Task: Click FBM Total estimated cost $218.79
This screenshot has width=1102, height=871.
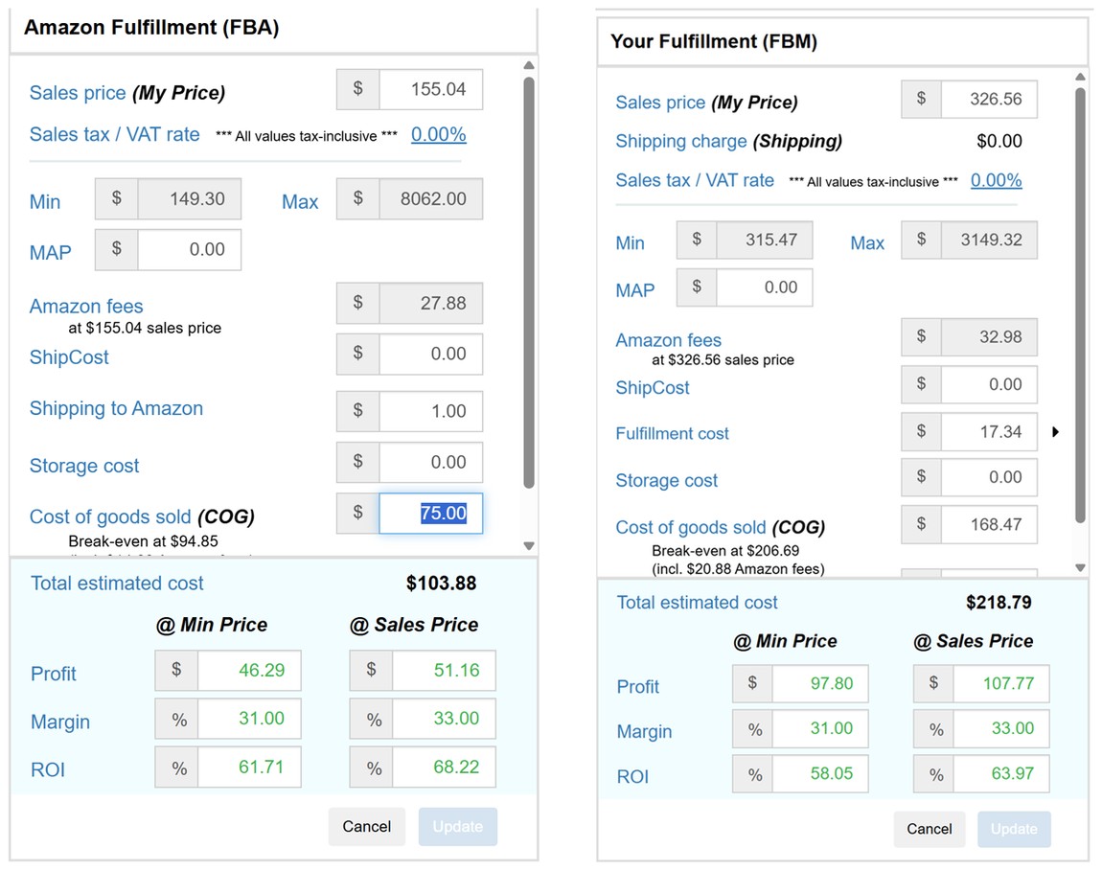Action: [x=999, y=603]
